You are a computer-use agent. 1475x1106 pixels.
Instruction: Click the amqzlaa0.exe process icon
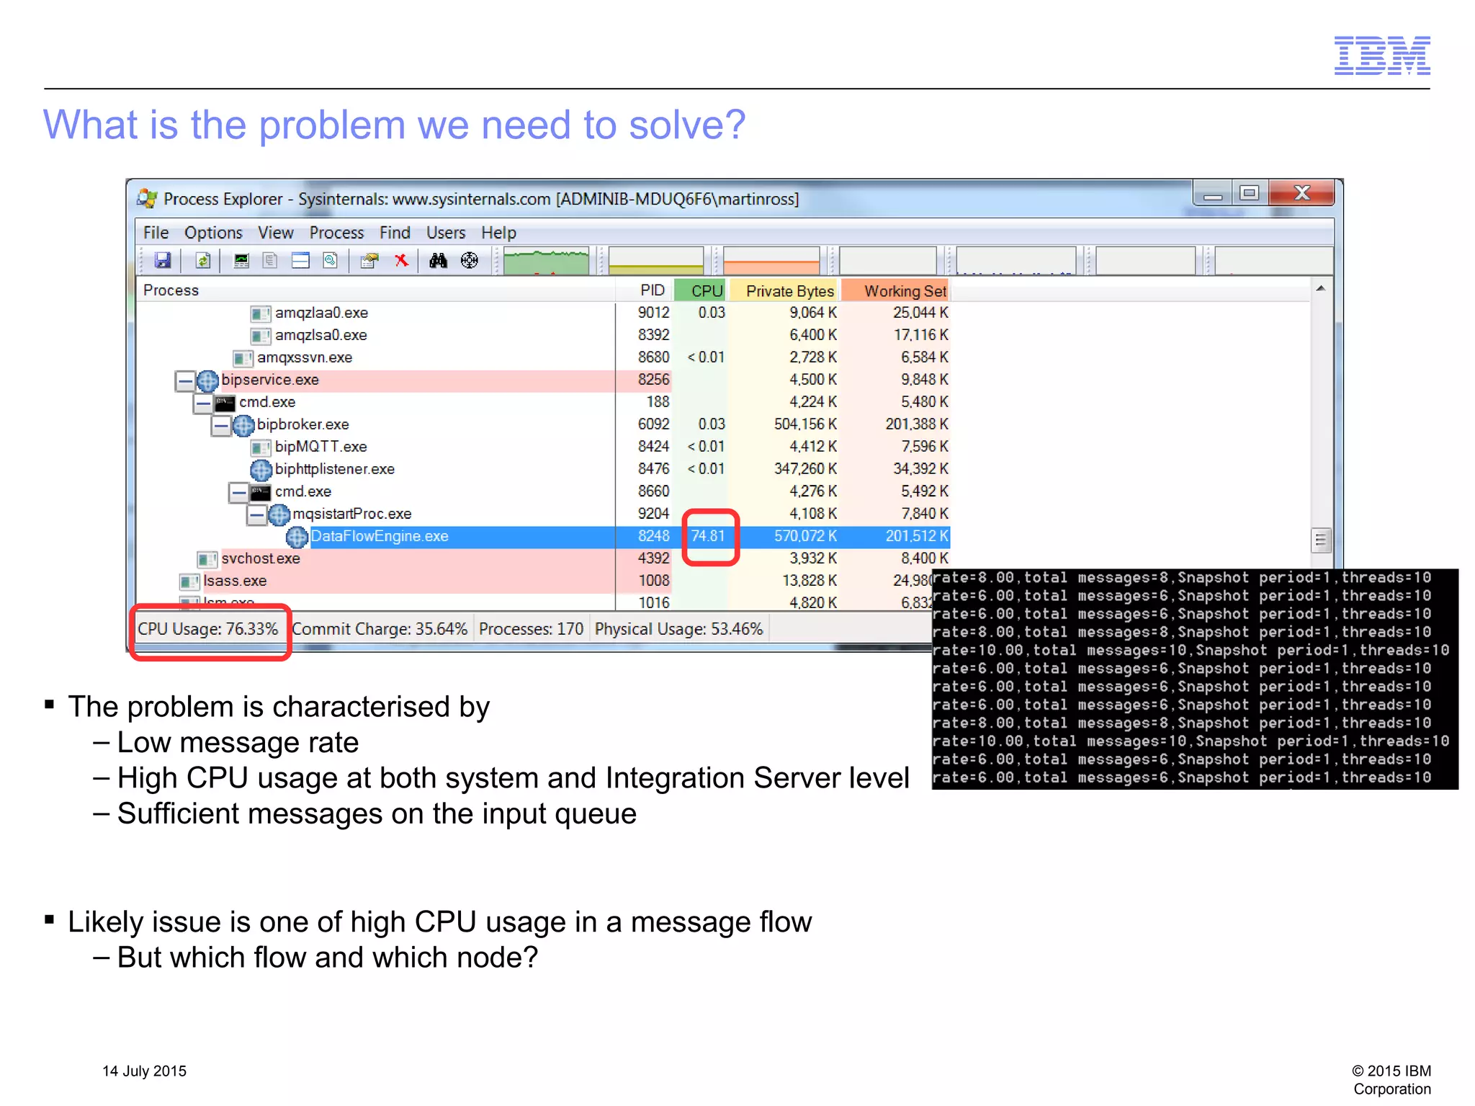[x=261, y=313]
